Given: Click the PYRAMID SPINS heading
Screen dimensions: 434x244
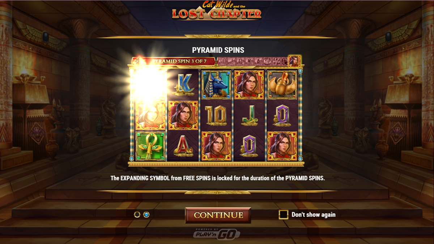Looking at the screenshot, I should (218, 50).
